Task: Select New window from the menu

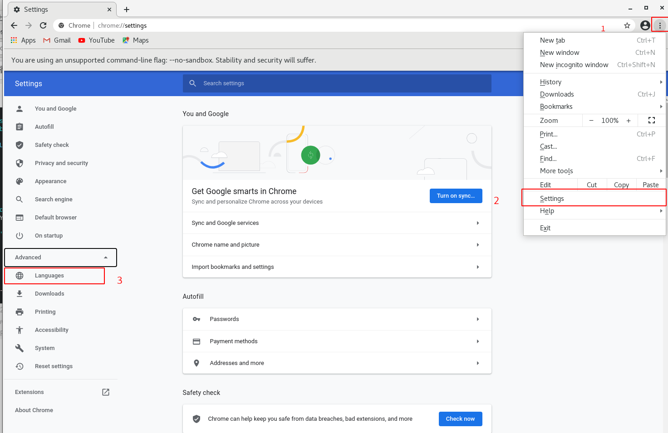Action: point(594,53)
